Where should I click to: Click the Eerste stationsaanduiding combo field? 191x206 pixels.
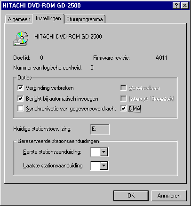[x=99, y=152]
